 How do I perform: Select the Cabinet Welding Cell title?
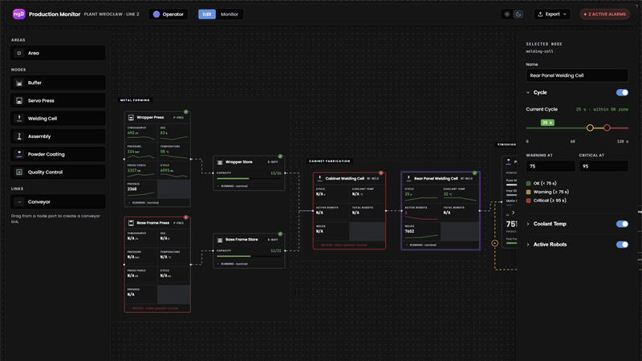click(x=345, y=178)
